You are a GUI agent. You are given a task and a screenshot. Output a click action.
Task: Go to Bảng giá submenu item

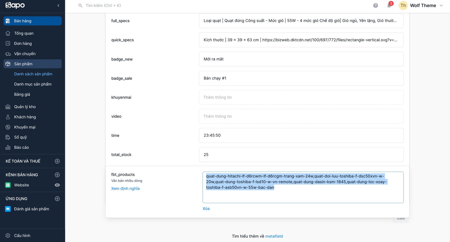click(22, 94)
